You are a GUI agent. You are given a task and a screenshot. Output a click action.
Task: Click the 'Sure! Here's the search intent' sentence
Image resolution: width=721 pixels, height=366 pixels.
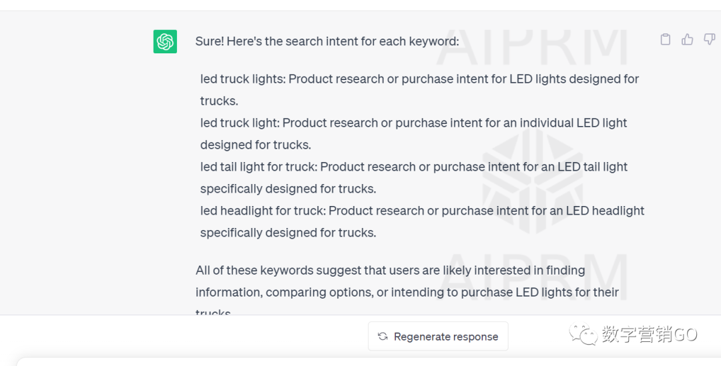pyautogui.click(x=327, y=41)
